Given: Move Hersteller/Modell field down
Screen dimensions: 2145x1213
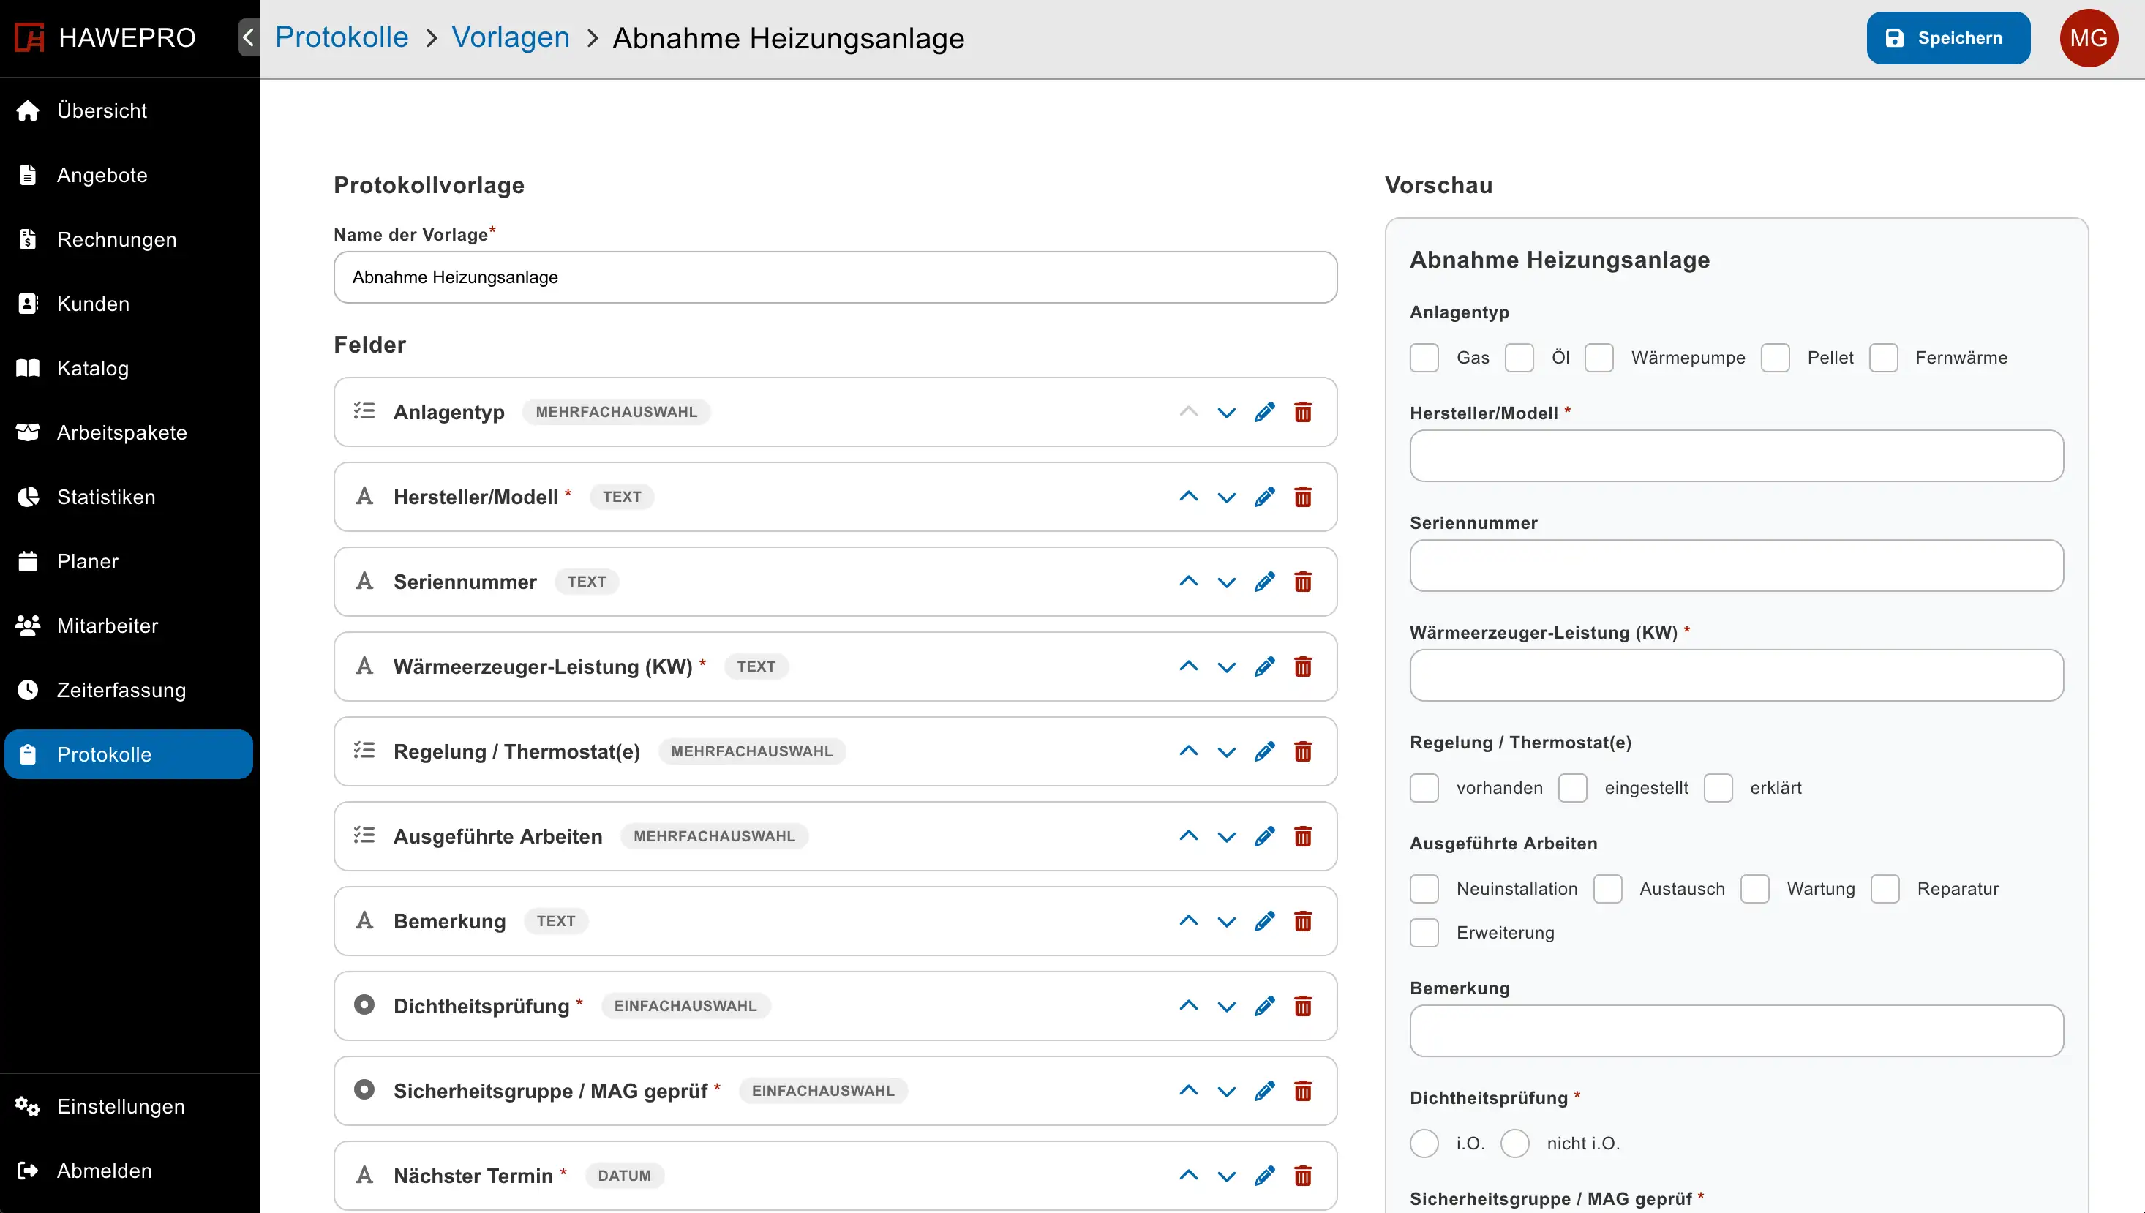Looking at the screenshot, I should (1226, 497).
